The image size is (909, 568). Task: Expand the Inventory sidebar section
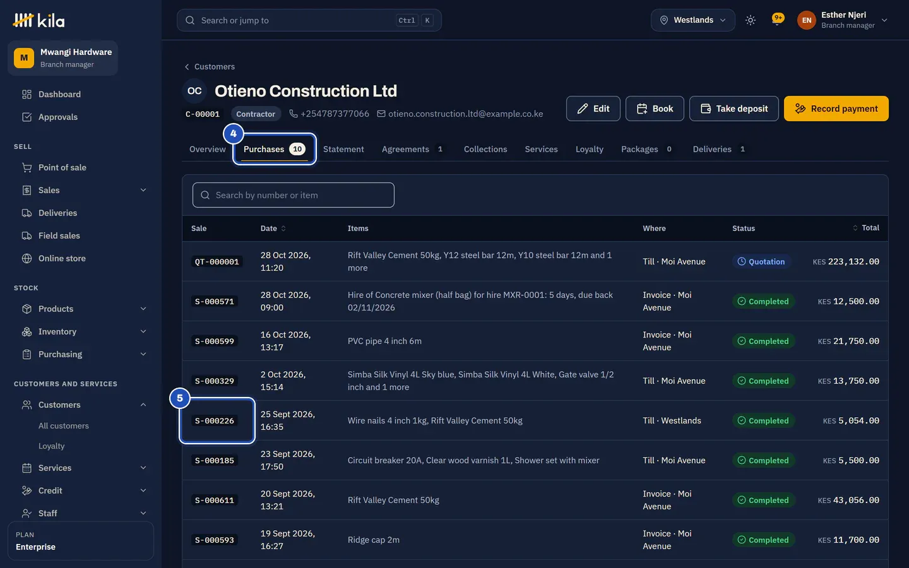(x=143, y=331)
